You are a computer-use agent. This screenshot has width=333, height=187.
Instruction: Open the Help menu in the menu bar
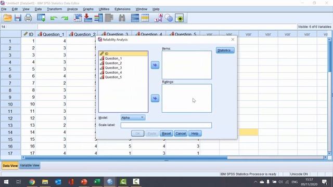tap(156, 9)
